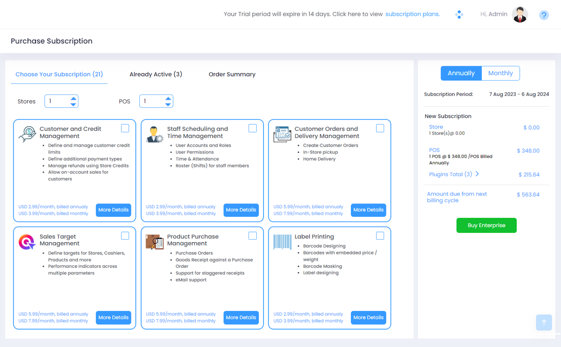This screenshot has width=561, height=347.
Task: Select the Label Printing checkbox
Action: click(380, 236)
